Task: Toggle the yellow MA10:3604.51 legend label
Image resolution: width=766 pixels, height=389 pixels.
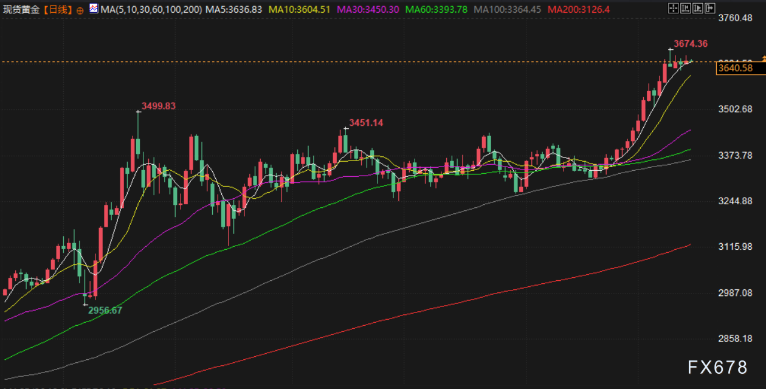Action: (x=300, y=10)
